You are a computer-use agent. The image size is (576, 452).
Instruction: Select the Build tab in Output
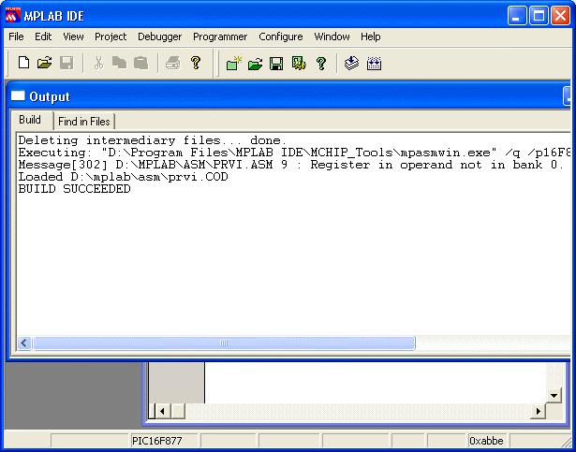click(x=30, y=120)
